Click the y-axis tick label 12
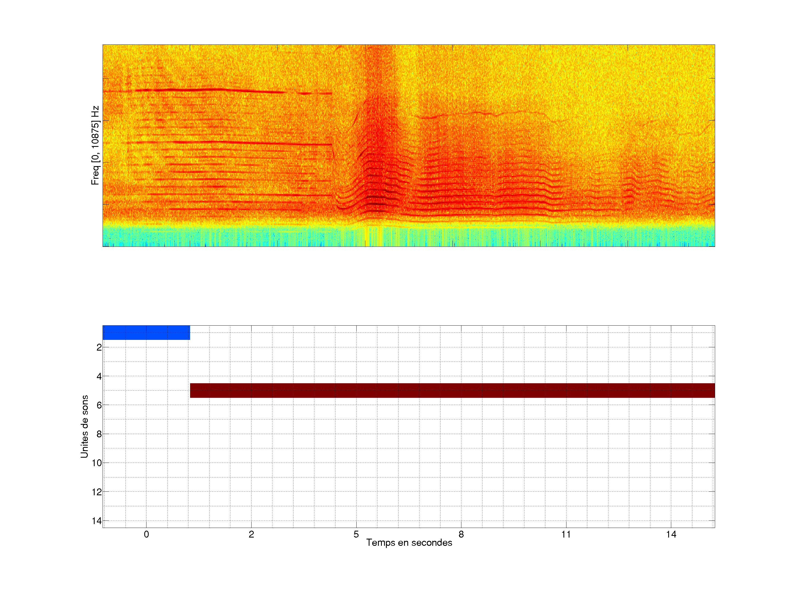This screenshot has height=593, width=790. (x=97, y=492)
